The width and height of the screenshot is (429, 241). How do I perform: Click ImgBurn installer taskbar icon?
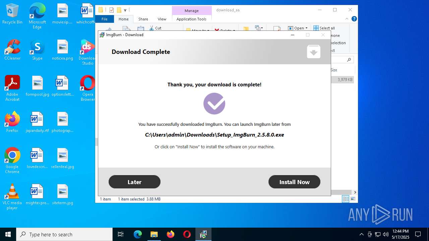[203, 234]
